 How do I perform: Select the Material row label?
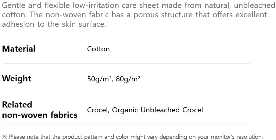[x=19, y=49]
